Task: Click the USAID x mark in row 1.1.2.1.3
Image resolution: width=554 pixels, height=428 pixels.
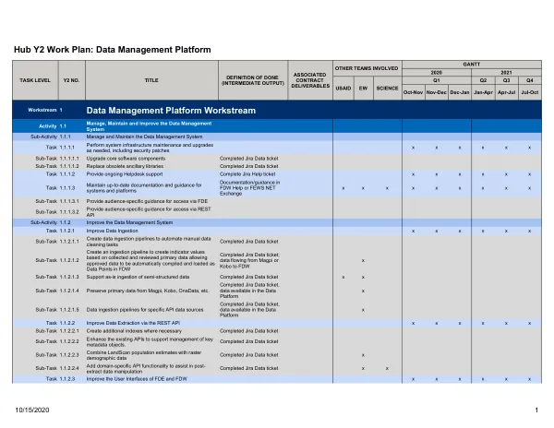Action: click(343, 278)
